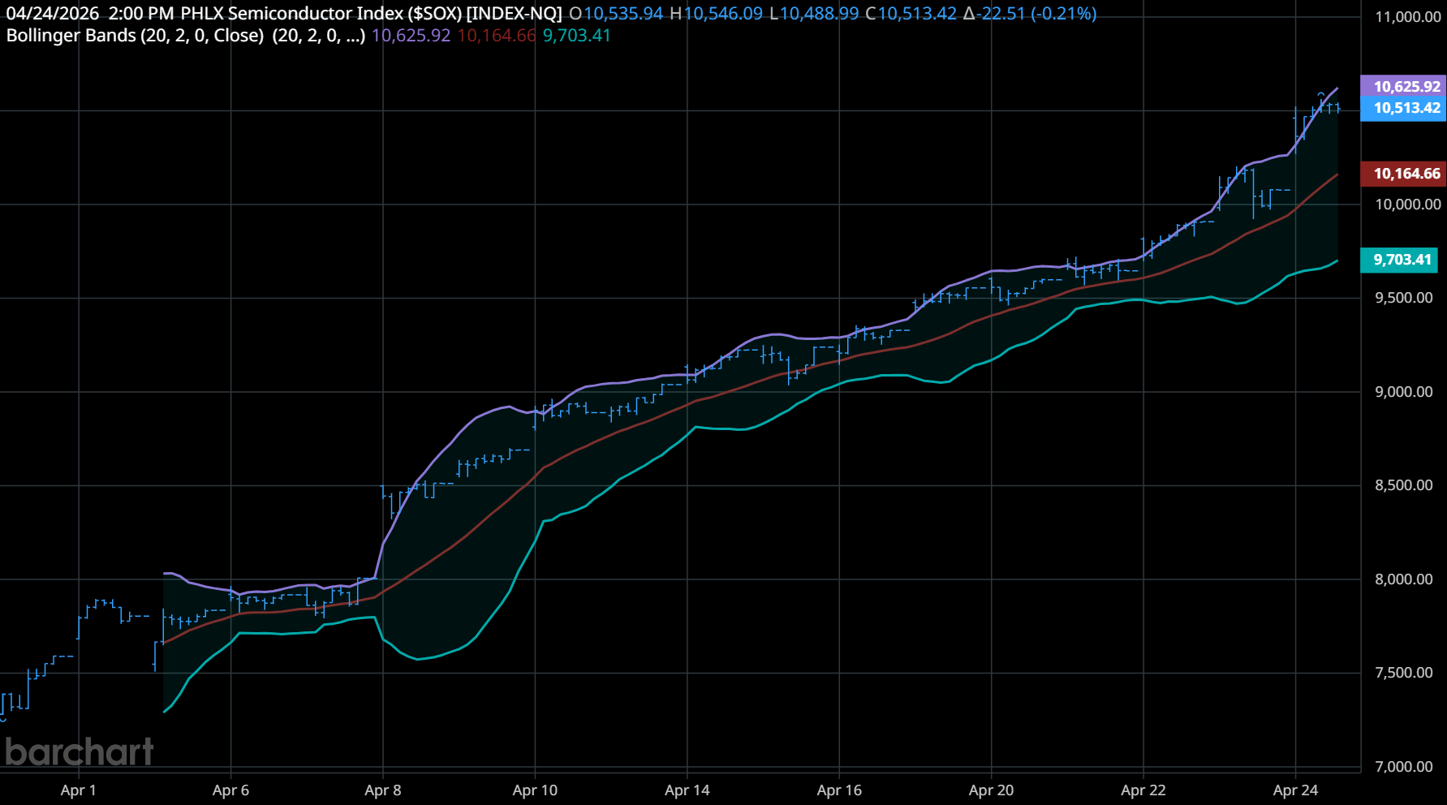Select Apr 24 on the time axis
The width and height of the screenshot is (1447, 805).
[x=1295, y=790]
